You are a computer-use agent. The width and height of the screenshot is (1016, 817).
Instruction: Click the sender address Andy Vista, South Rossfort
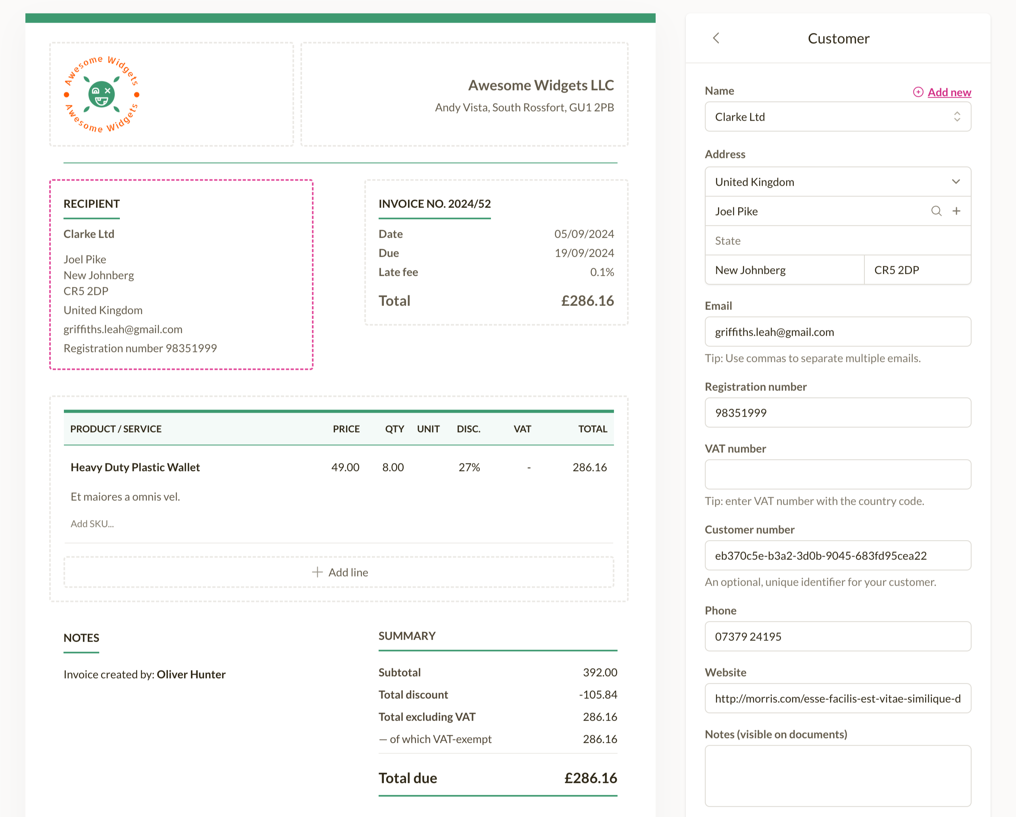point(524,108)
